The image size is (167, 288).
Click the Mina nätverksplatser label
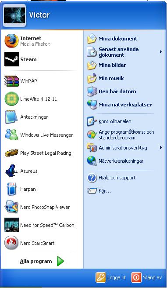(x=125, y=105)
